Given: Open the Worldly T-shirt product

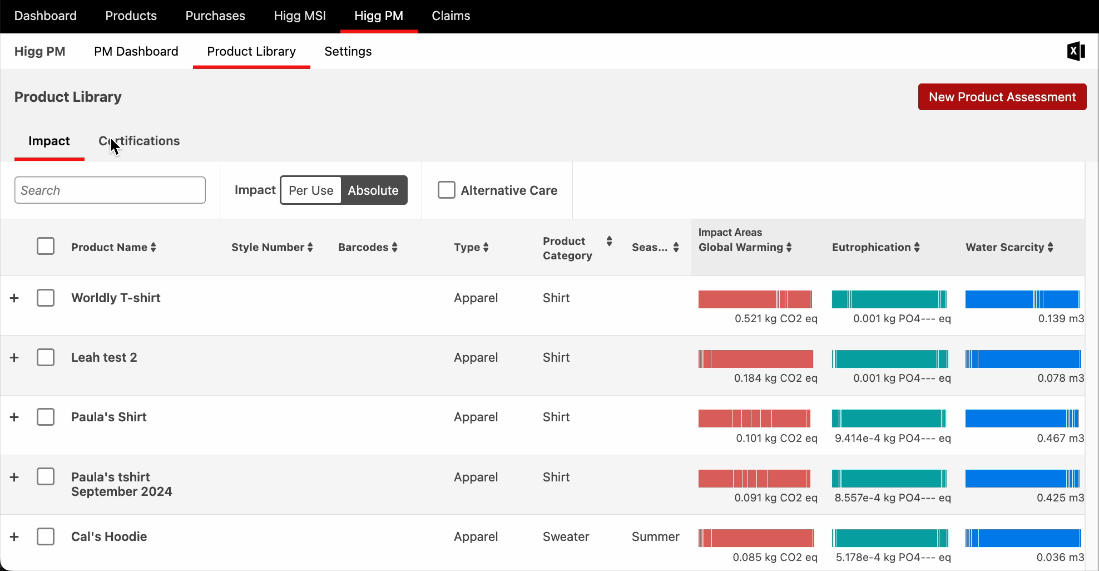Looking at the screenshot, I should [x=116, y=298].
